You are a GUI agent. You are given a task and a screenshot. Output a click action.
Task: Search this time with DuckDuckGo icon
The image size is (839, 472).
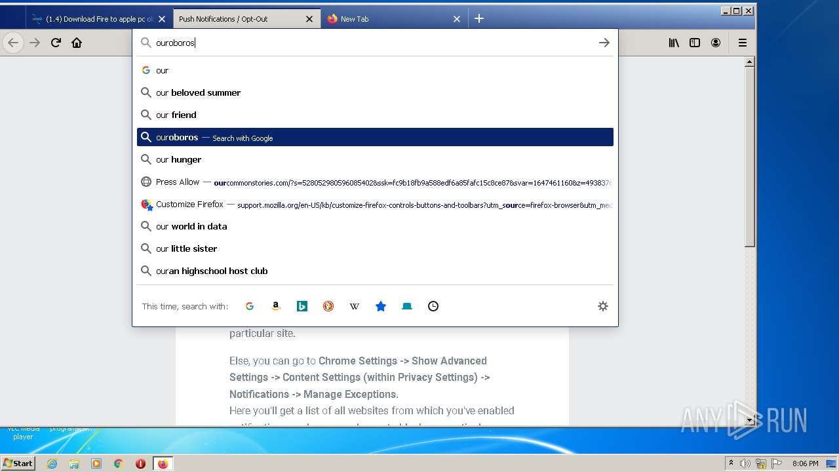coord(328,306)
